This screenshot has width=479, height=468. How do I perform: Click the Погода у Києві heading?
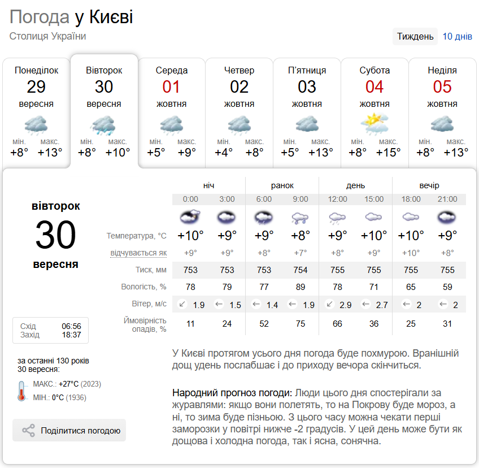[x=71, y=18]
